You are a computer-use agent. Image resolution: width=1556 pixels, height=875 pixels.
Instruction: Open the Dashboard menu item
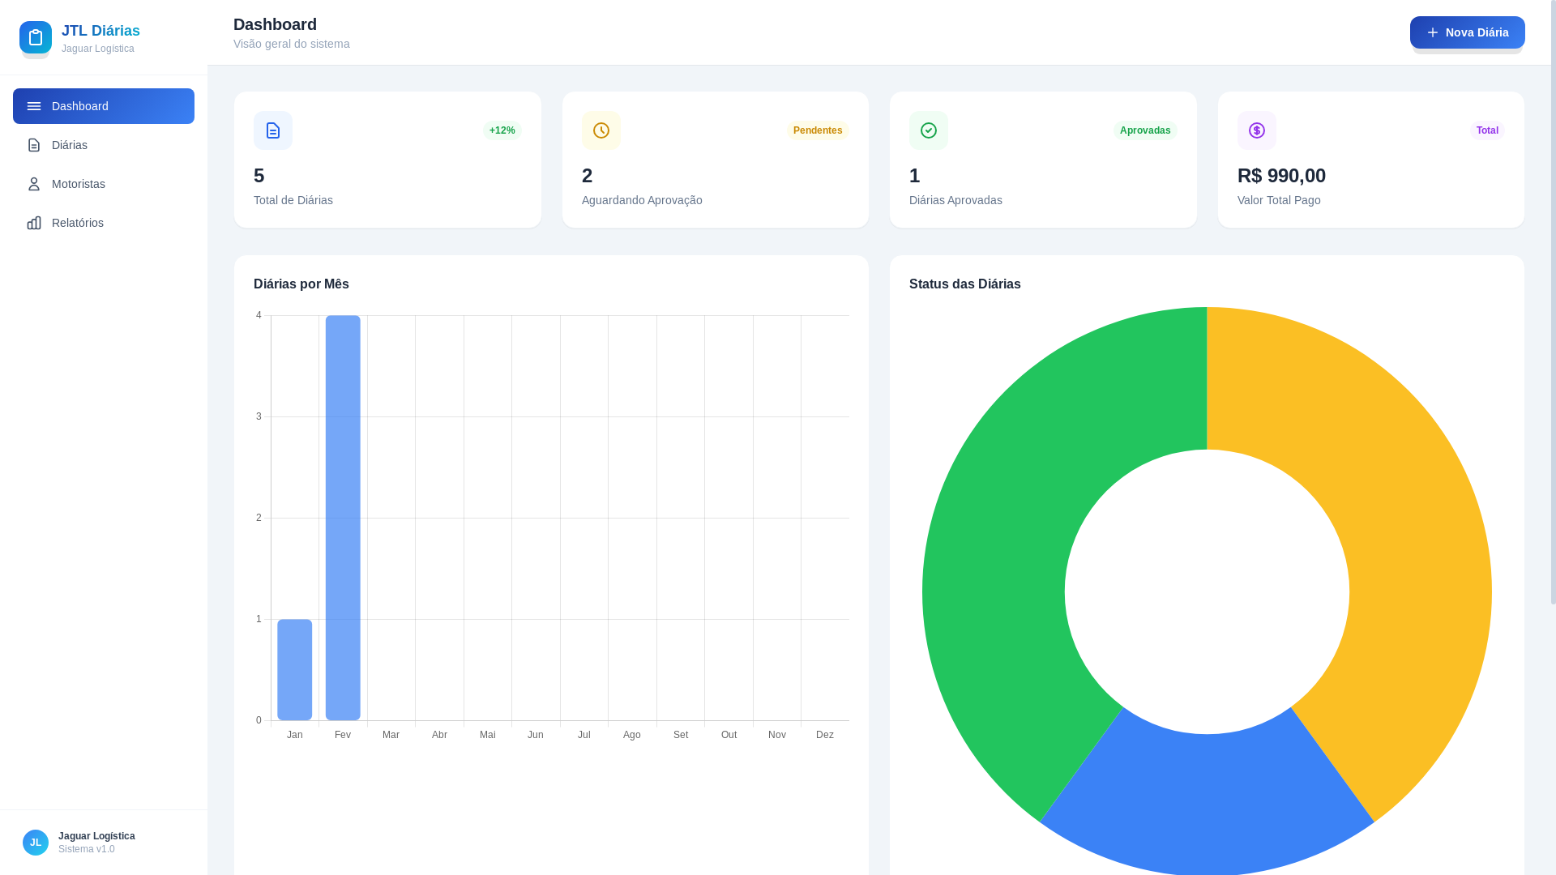click(104, 106)
